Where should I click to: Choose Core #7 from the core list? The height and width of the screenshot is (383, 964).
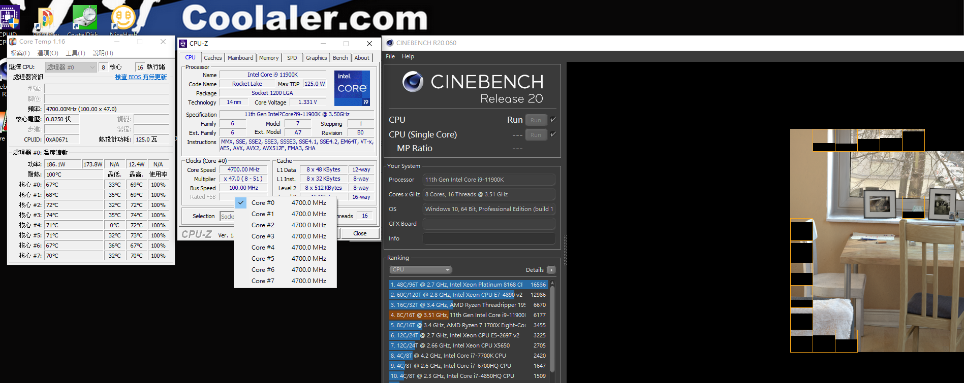pyautogui.click(x=286, y=281)
